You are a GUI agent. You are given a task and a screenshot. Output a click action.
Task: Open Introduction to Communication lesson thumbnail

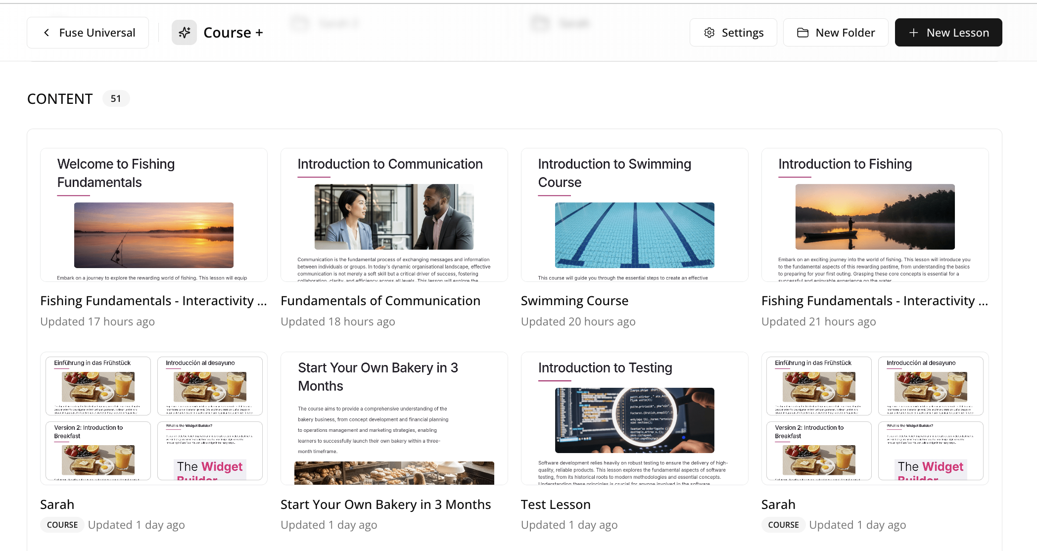point(394,215)
